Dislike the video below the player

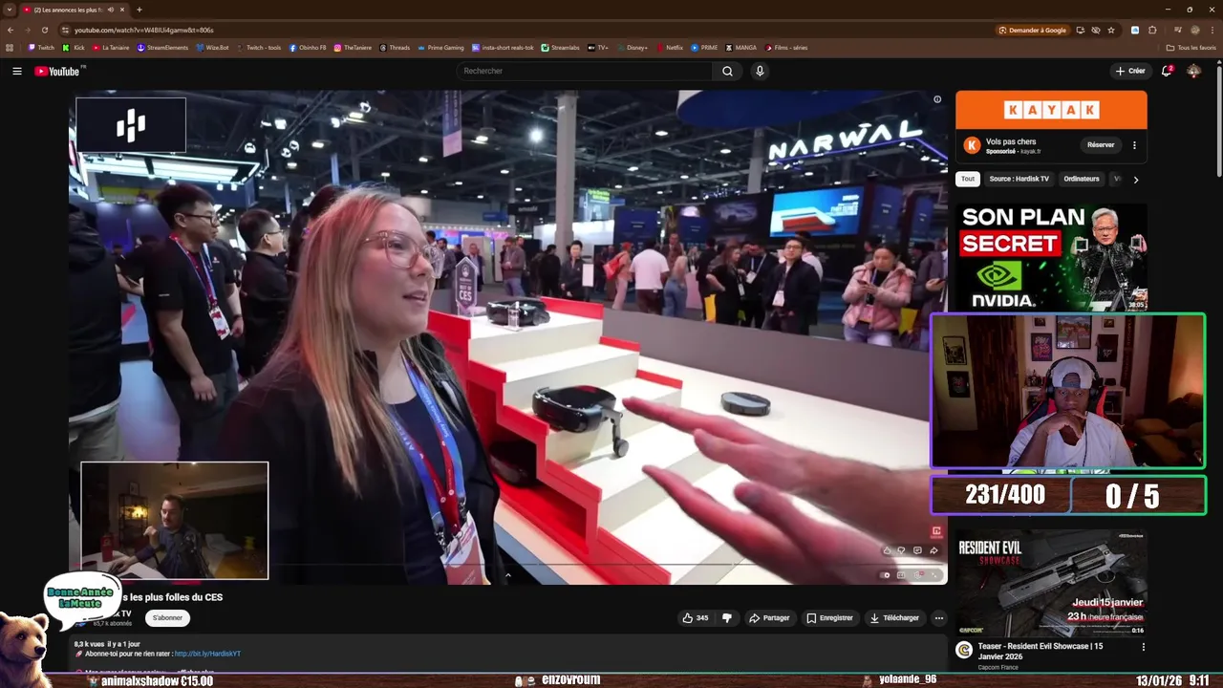click(727, 618)
